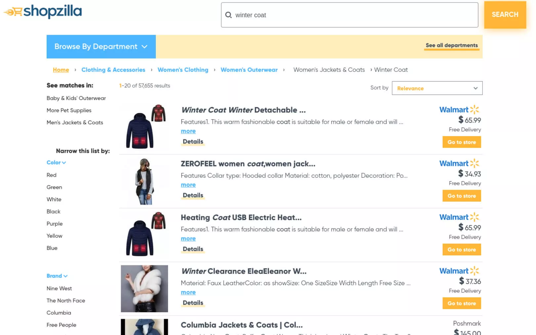
Task: Collapse the Color filter section
Action: point(56,163)
